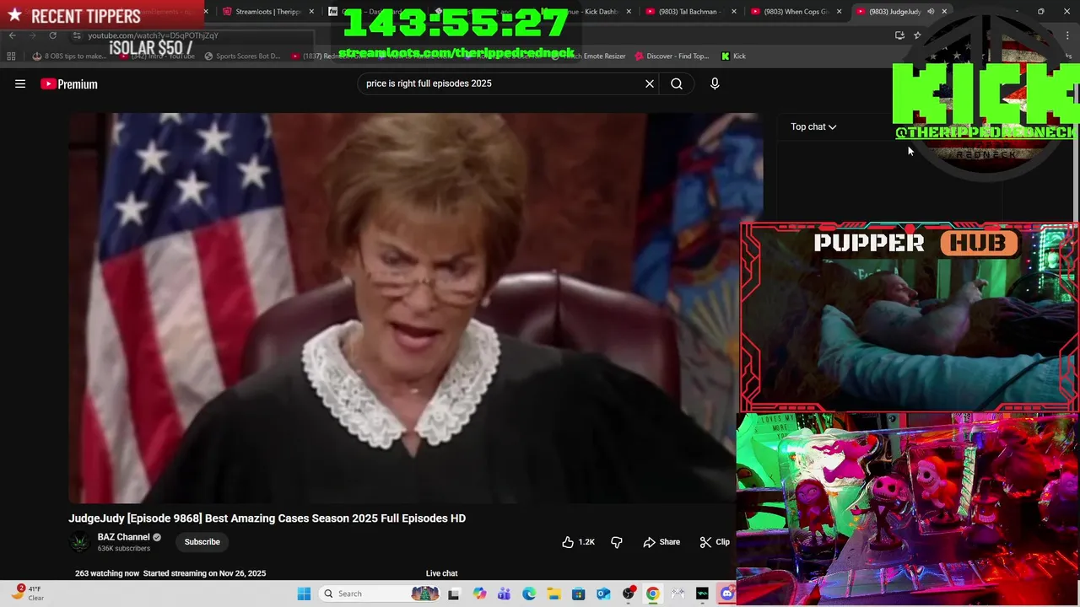This screenshot has height=607, width=1080.
Task: Clear the search box with the X icon
Action: (x=650, y=83)
